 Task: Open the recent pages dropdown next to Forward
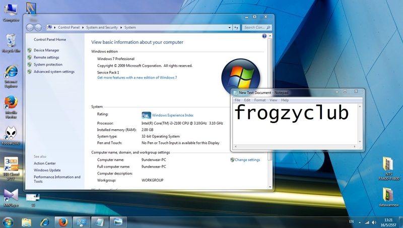[44, 28]
